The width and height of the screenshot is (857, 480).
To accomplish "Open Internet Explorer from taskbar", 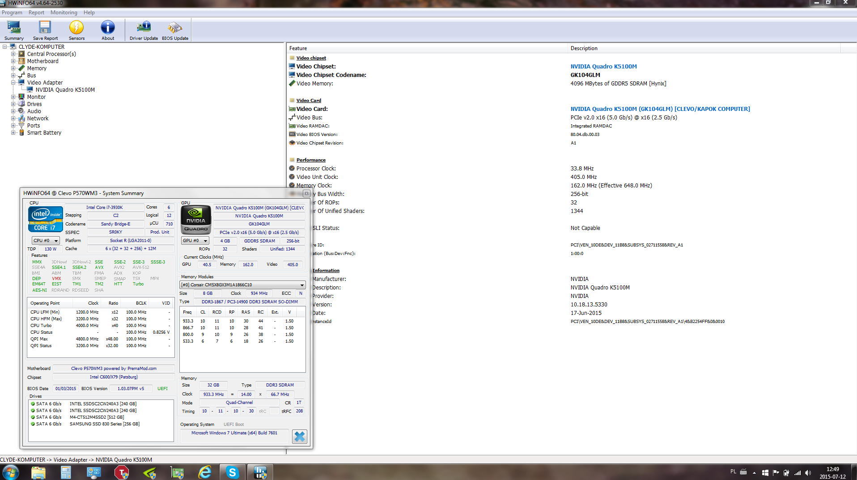I will (205, 472).
